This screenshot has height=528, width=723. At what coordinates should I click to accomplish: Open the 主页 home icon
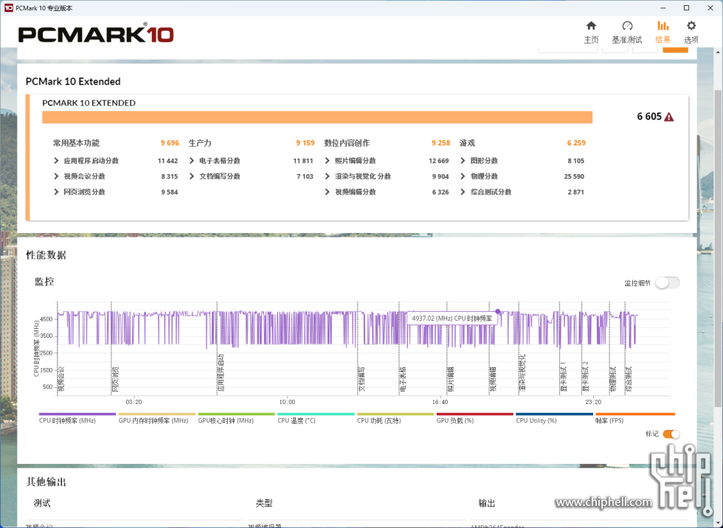tap(591, 32)
